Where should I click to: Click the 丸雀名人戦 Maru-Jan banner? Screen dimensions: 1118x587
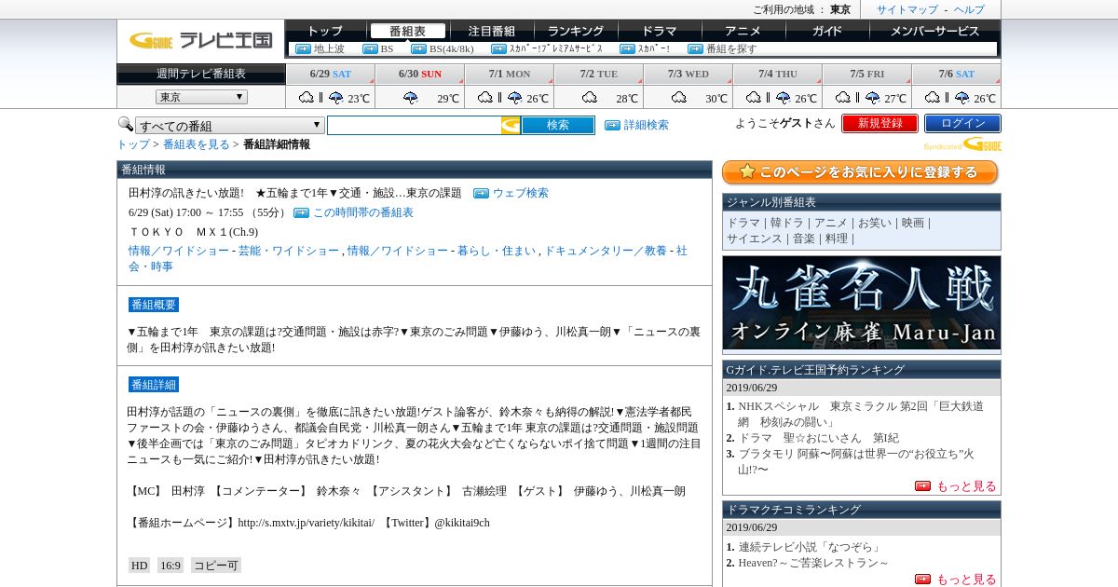coord(862,303)
